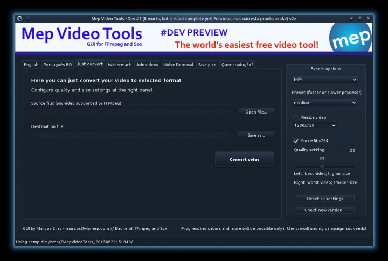This screenshot has width=388, height=261.
Task: Switch to the English tab
Action: pyautogui.click(x=31, y=65)
